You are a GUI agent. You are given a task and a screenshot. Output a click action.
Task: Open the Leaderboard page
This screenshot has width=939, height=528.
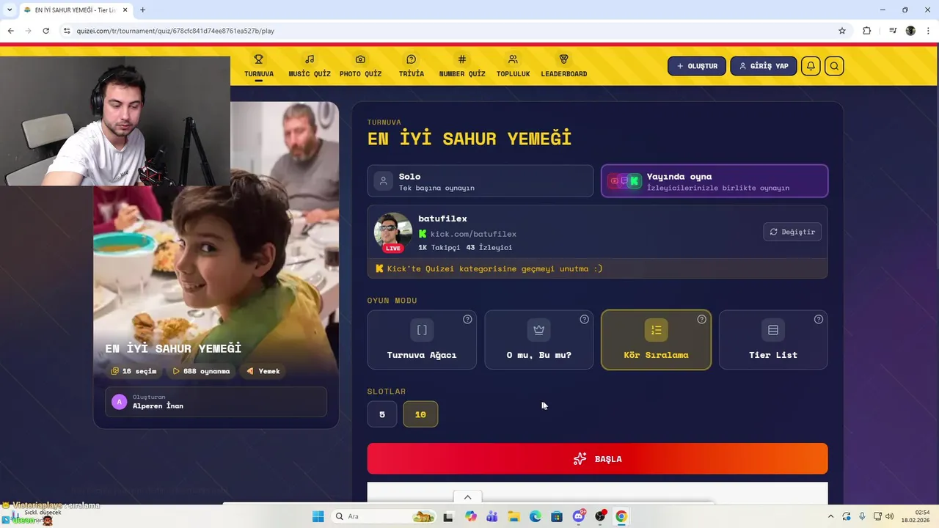[563, 66]
